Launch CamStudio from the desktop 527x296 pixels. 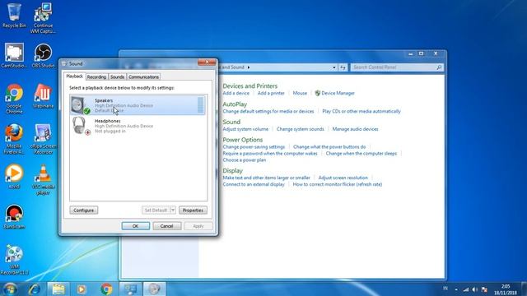[x=14, y=56]
